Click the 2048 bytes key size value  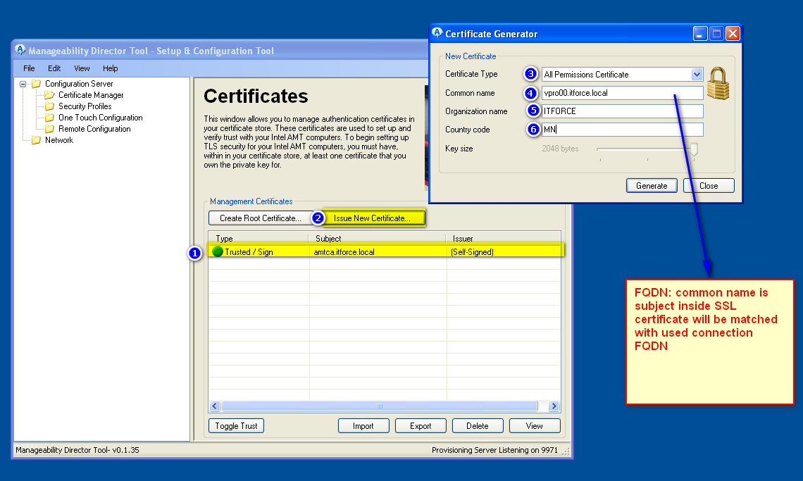tap(560, 149)
